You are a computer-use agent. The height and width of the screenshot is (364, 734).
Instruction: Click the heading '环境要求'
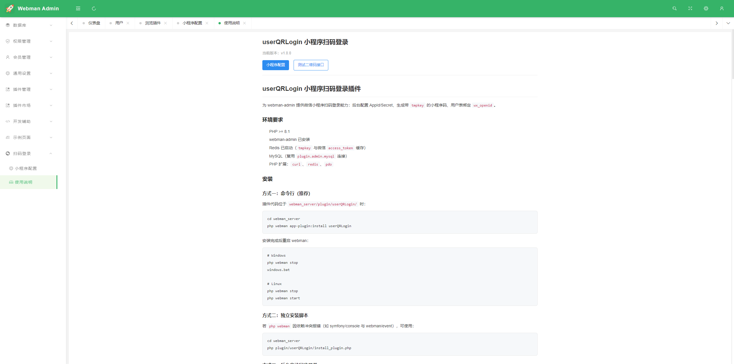point(273,120)
